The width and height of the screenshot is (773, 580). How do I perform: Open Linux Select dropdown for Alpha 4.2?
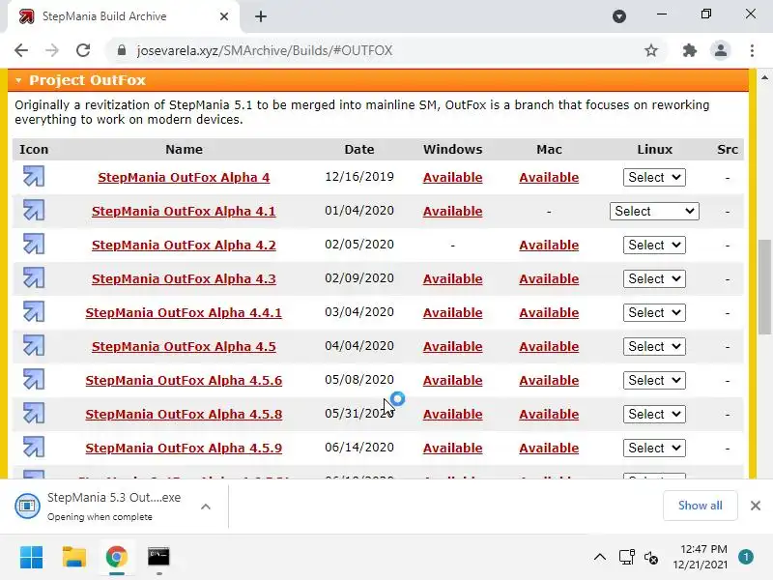pos(654,245)
